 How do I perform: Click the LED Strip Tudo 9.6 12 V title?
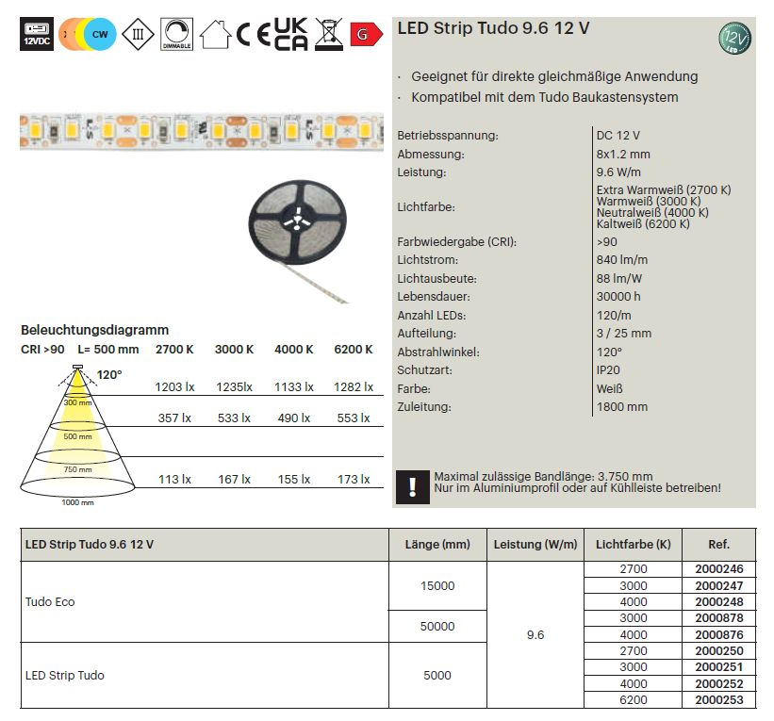click(493, 28)
